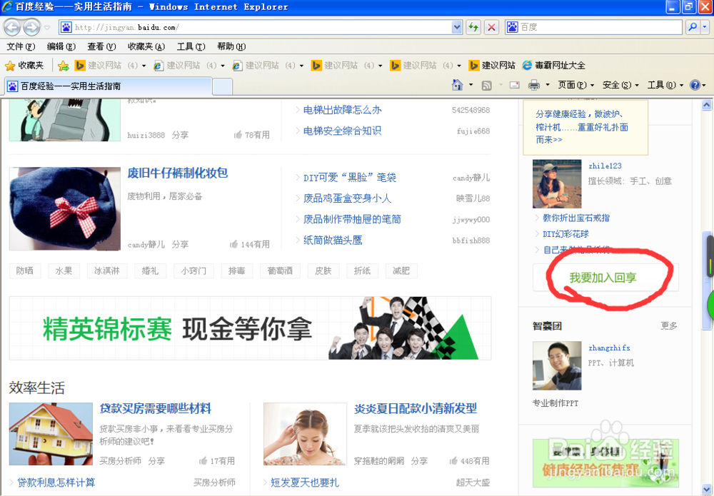Click the thumbs-up icon beside 17有用

203,461
